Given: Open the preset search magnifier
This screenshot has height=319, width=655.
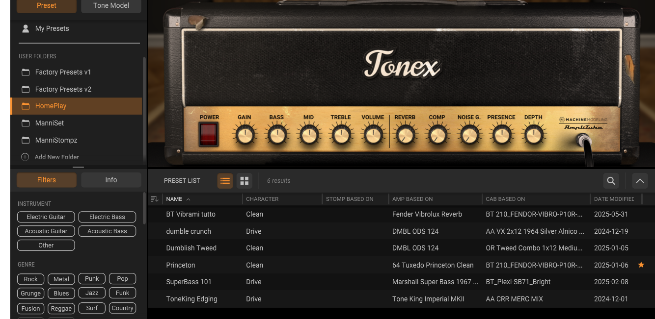Looking at the screenshot, I should [611, 181].
